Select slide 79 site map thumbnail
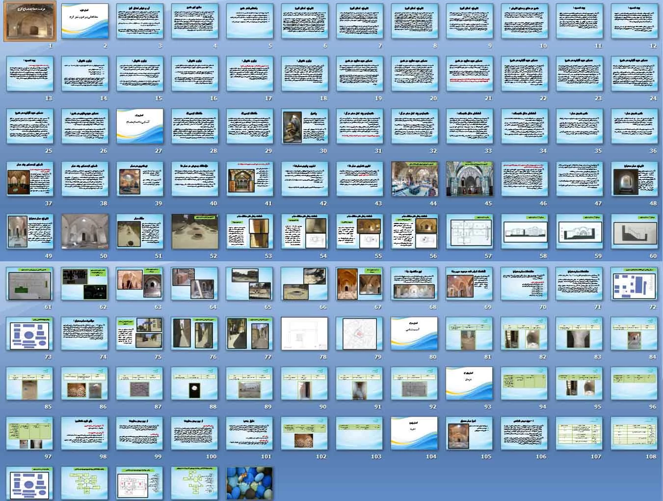This screenshot has height=501, width=663. click(x=360, y=334)
